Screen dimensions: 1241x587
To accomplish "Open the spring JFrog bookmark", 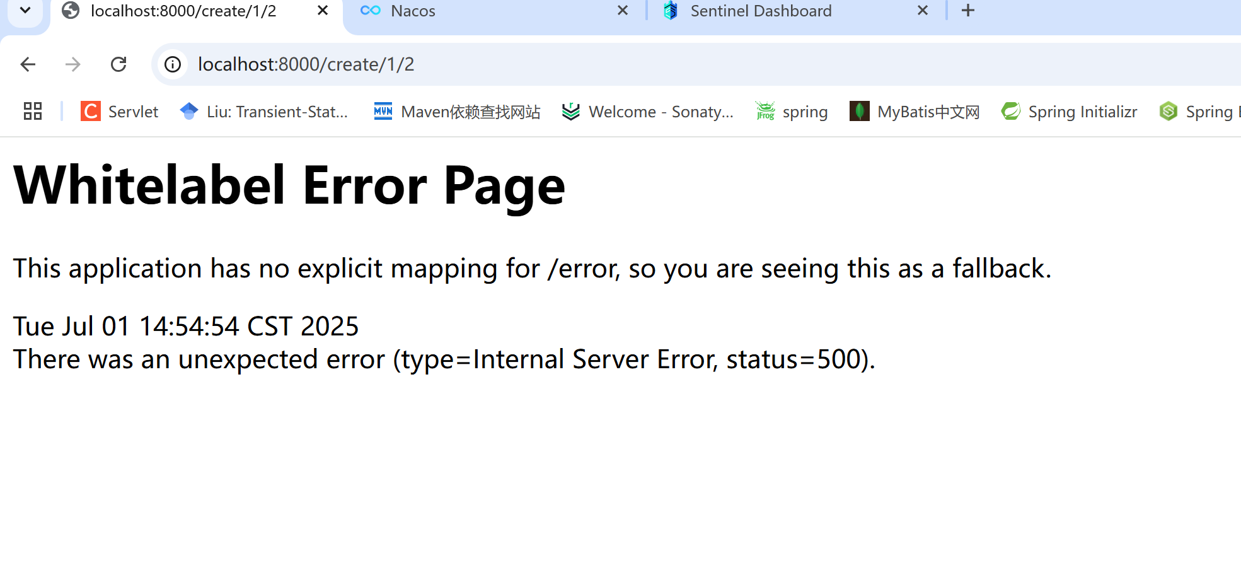I will (792, 112).
